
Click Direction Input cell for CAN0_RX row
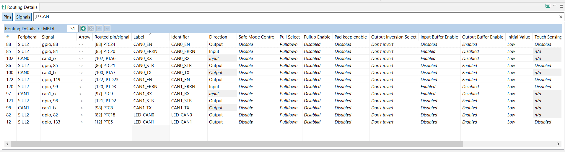point(222,59)
